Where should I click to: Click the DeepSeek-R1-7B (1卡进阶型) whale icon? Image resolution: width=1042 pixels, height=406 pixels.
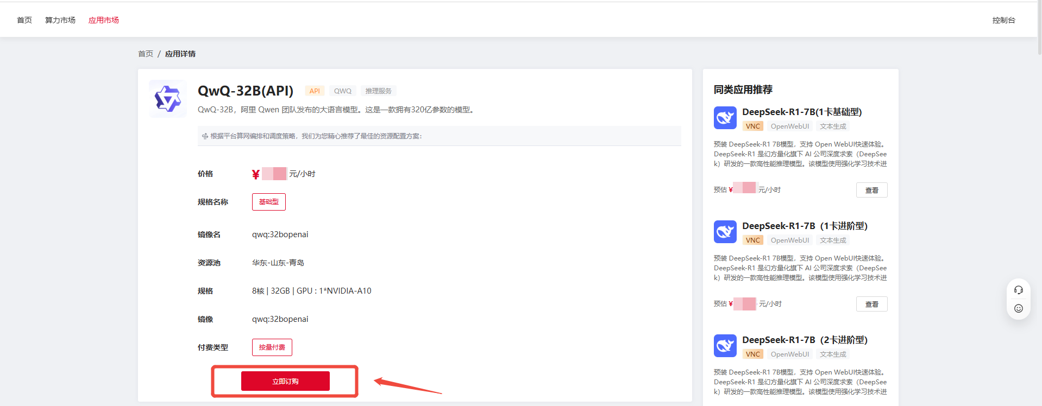(725, 232)
